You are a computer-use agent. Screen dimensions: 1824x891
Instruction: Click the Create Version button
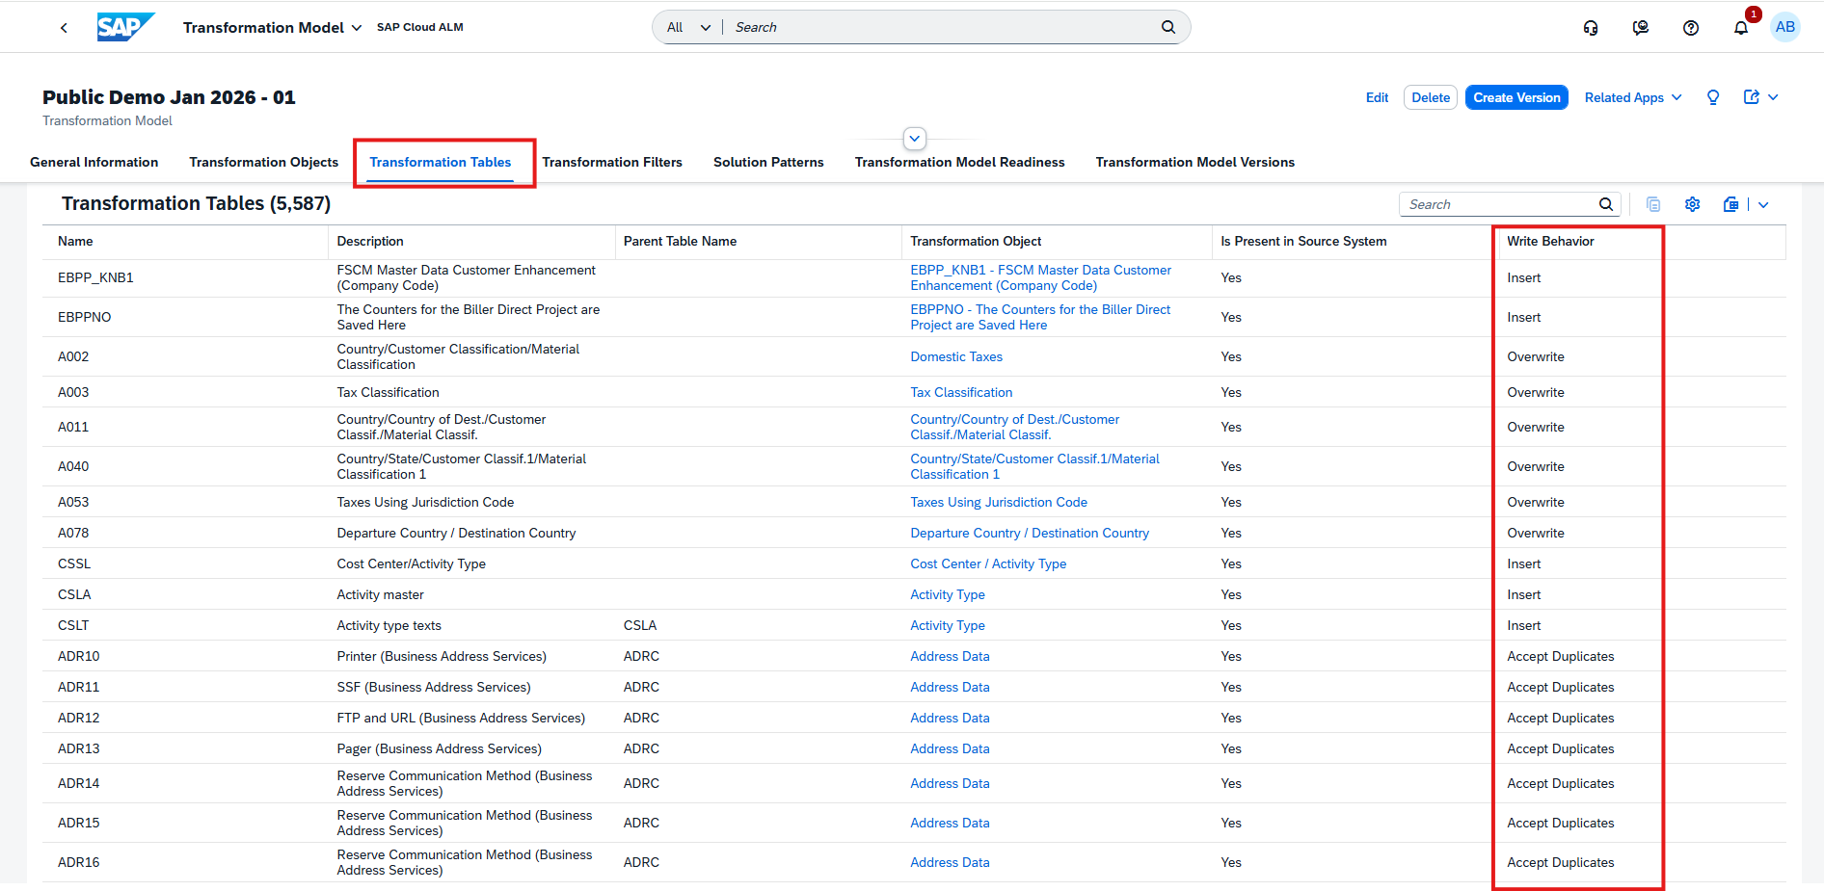1516,97
